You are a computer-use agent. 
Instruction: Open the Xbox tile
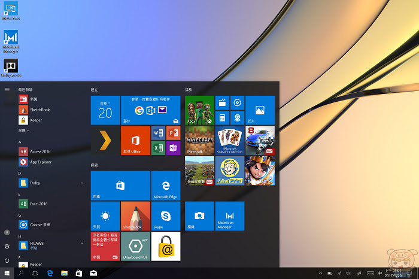point(199,110)
